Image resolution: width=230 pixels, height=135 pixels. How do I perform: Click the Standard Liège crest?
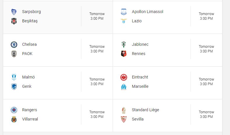coord(124,110)
